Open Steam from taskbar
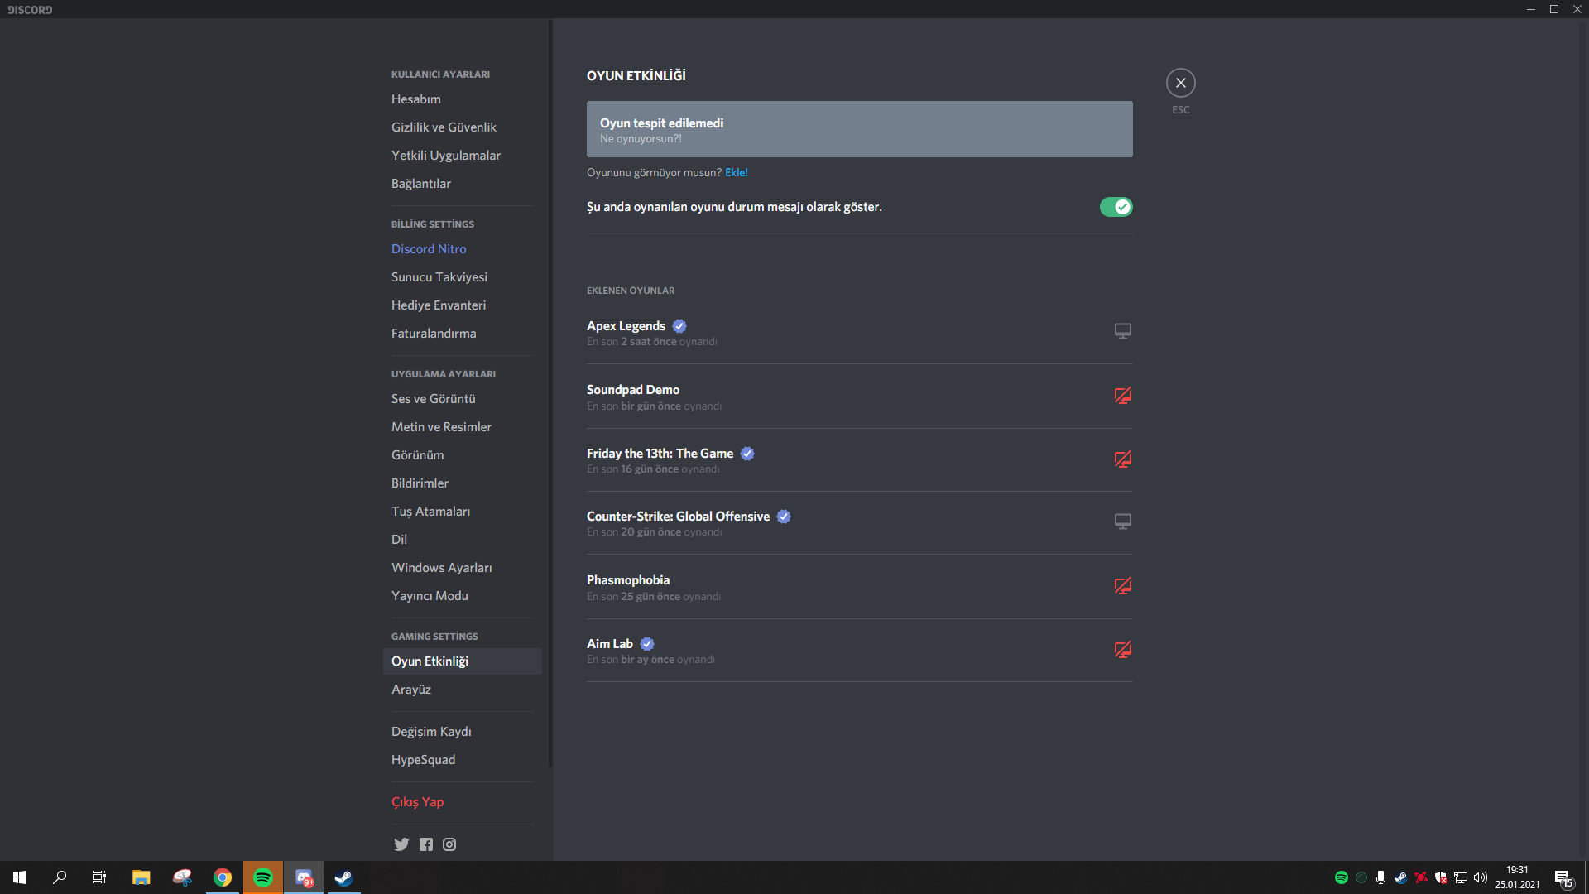Image resolution: width=1589 pixels, height=894 pixels. [x=343, y=877]
